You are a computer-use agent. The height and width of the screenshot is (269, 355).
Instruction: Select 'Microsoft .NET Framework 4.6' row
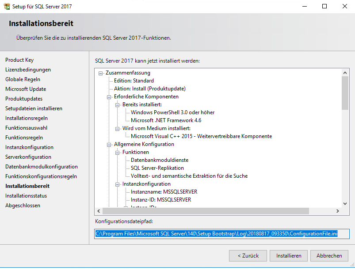tap(166, 120)
